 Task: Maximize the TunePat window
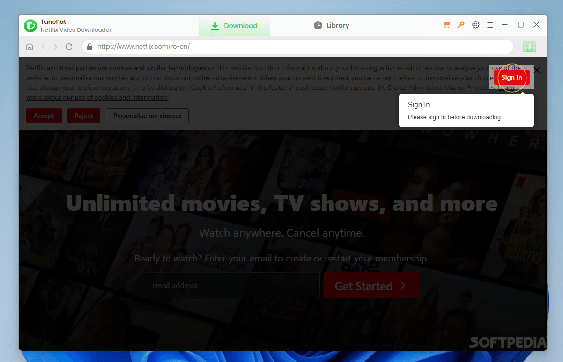[x=520, y=25]
